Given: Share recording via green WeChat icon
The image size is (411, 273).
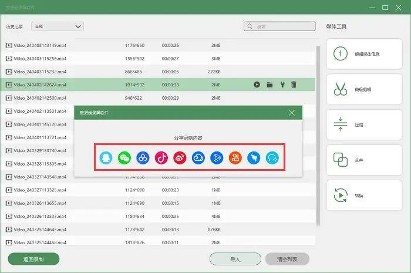Looking at the screenshot, I should 124,158.
